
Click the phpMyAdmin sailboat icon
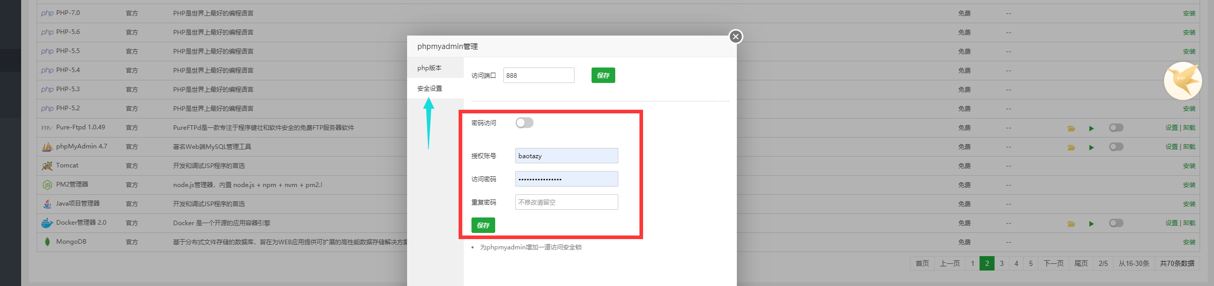pos(47,147)
